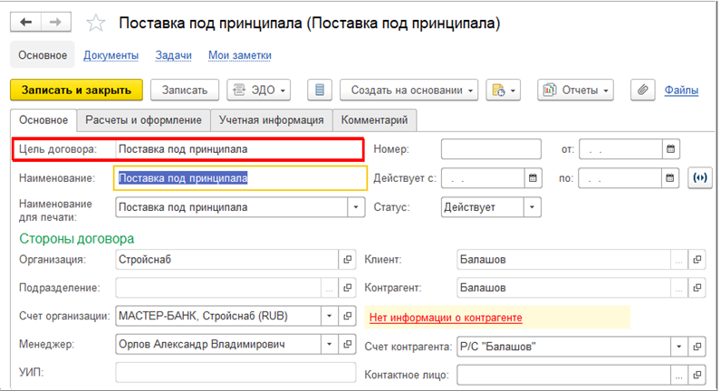This screenshot has height=391, width=721.
Task: Expand Наименование для печати dropdown arrow
Action: [356, 207]
